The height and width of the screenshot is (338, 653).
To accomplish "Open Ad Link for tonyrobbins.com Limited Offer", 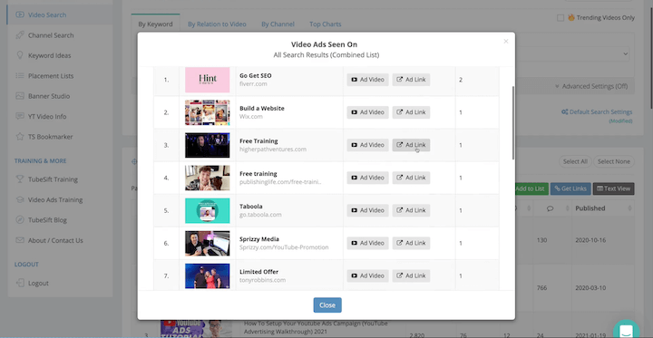I will point(411,275).
